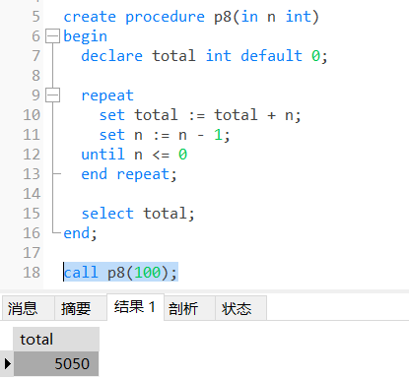This screenshot has height=379, width=409.
Task: Click the until n <= 0 line
Action: point(134,155)
